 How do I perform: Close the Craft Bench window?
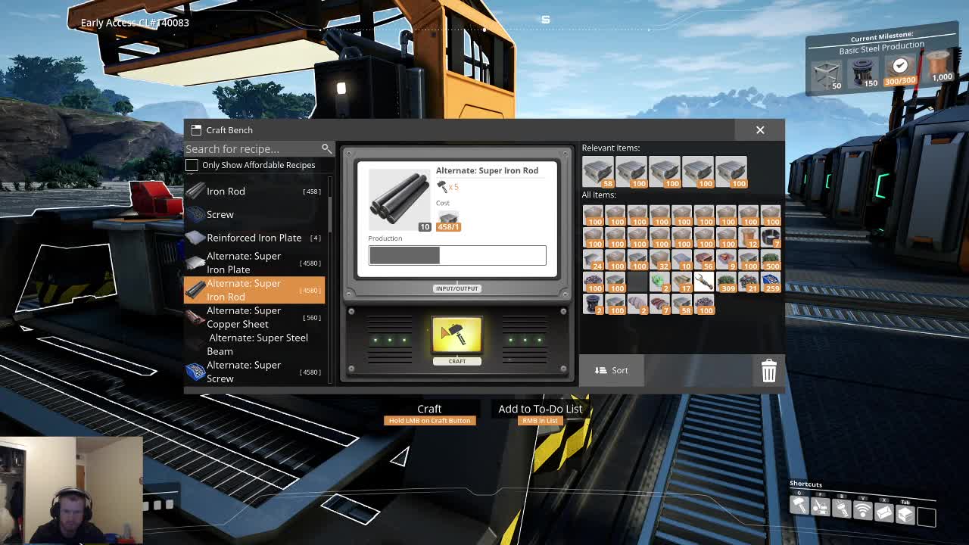760,129
